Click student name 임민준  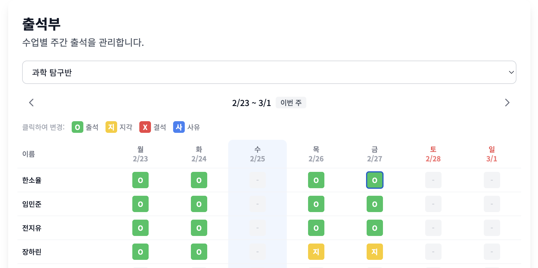pos(31,204)
